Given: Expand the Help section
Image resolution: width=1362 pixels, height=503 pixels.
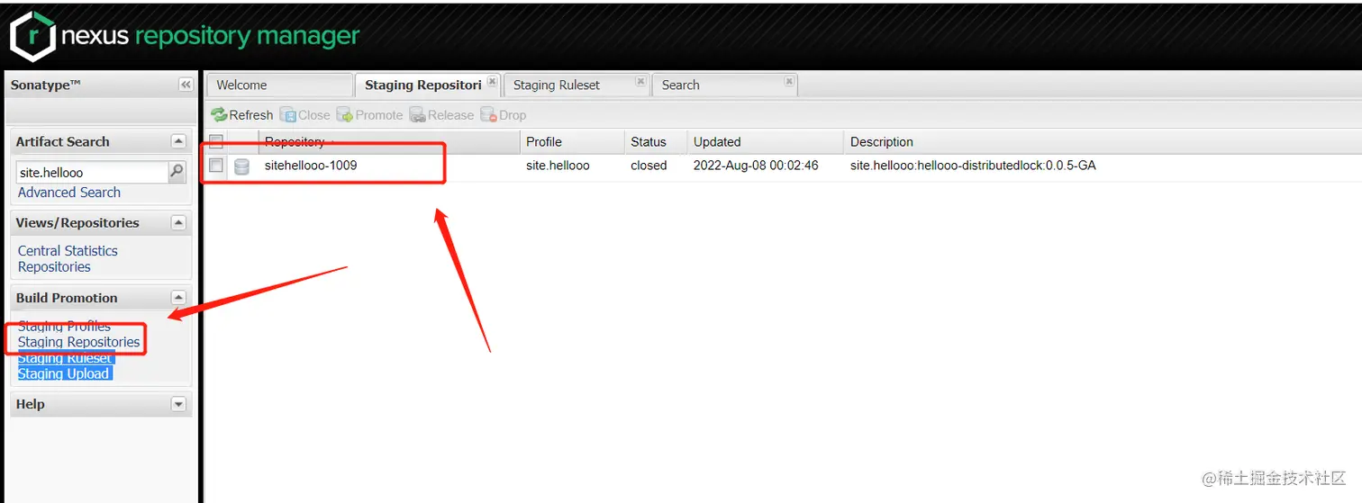Looking at the screenshot, I should pos(178,404).
